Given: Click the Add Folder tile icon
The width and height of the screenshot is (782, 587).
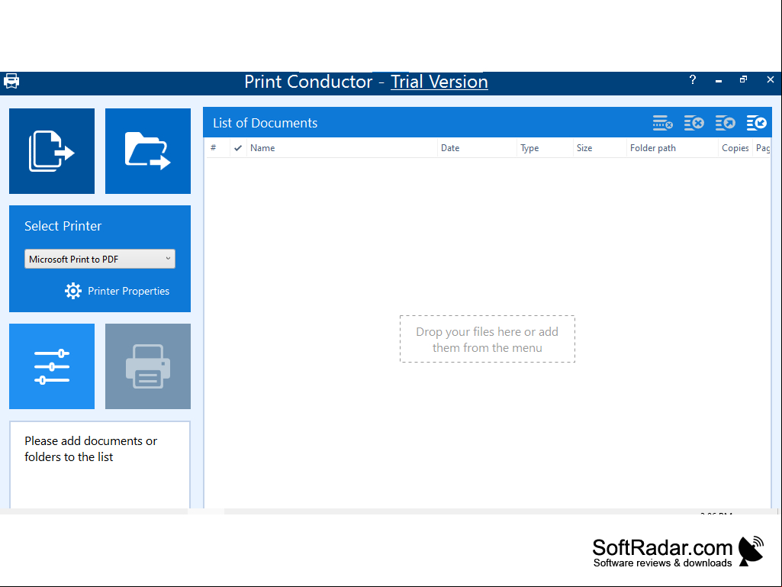Looking at the screenshot, I should (x=147, y=150).
